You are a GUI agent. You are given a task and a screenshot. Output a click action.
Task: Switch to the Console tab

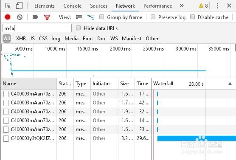tap(73, 6)
